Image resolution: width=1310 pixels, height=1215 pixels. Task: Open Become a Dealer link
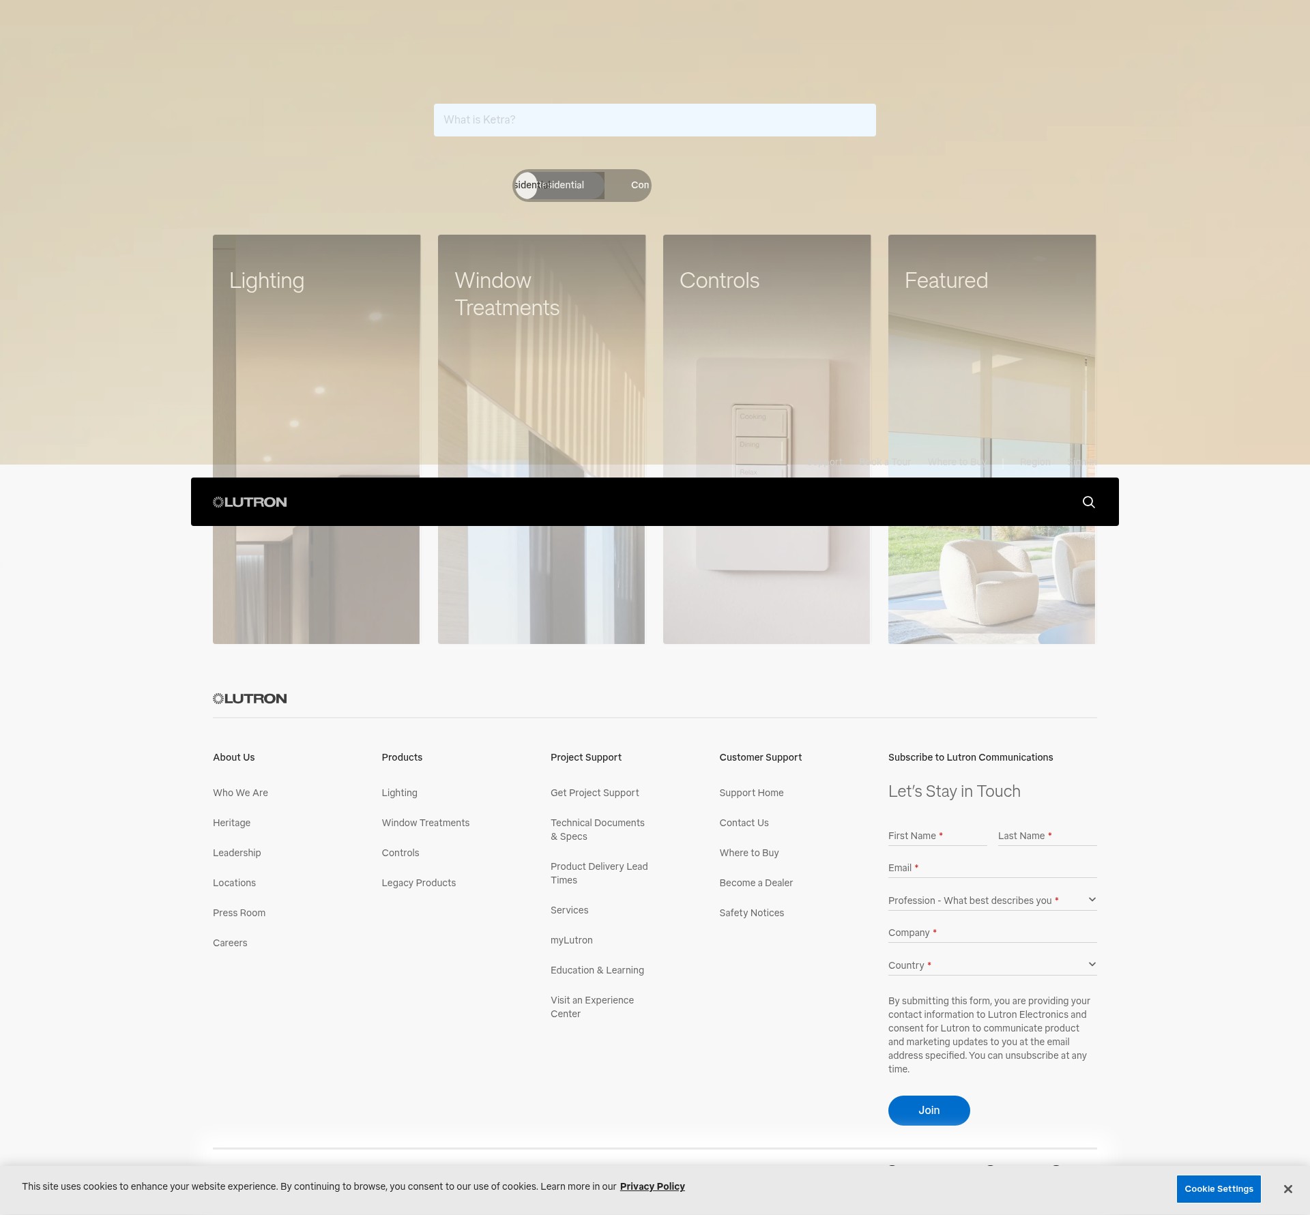pos(755,883)
